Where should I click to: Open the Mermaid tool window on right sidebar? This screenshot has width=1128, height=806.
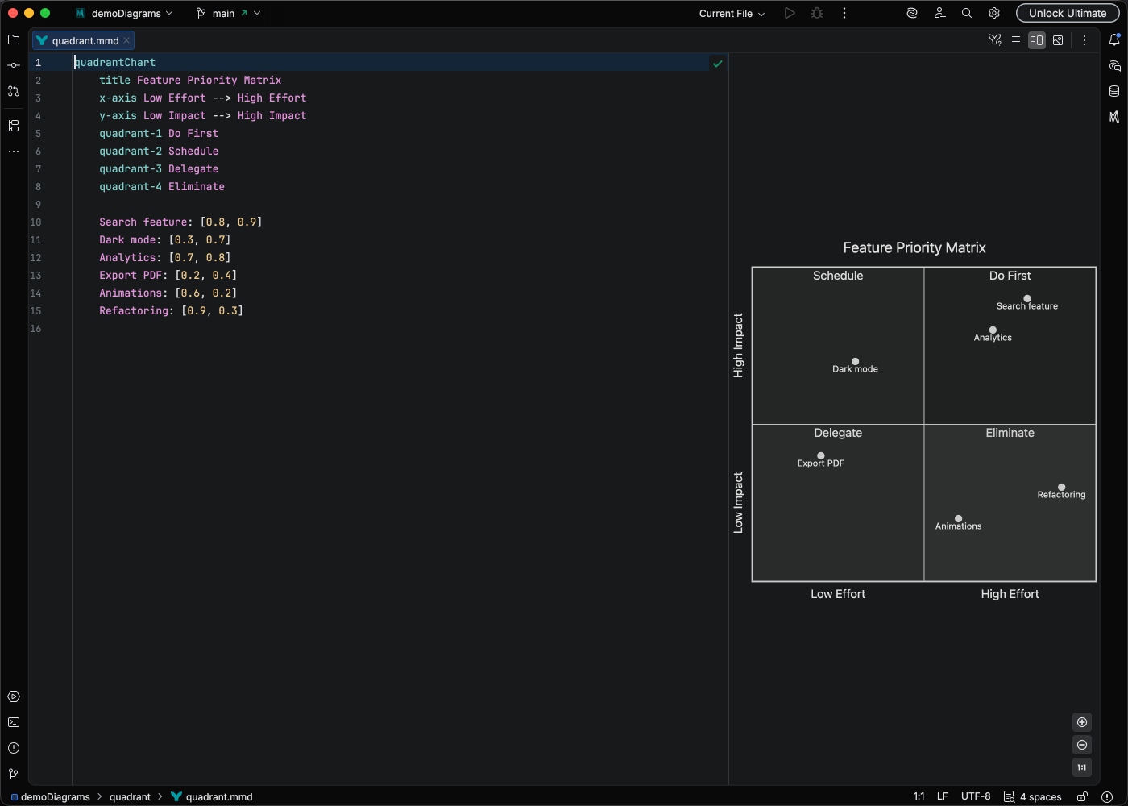(1116, 118)
